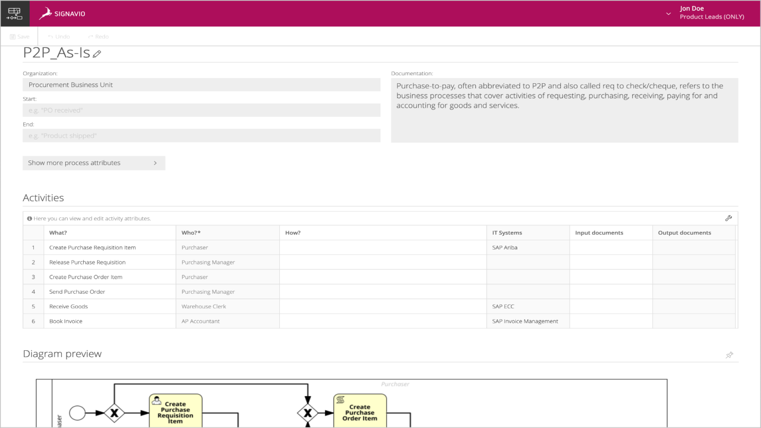Viewport: 761px width, 428px height.
Task: Open the process diagram icon top left
Action: pos(14,13)
